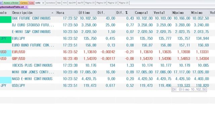Open the iLive tab
Screen dimensions: 215x121
point(31,3)
